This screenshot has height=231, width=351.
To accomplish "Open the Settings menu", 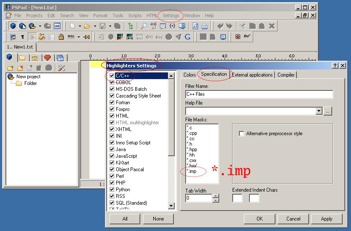I will pyautogui.click(x=171, y=15).
